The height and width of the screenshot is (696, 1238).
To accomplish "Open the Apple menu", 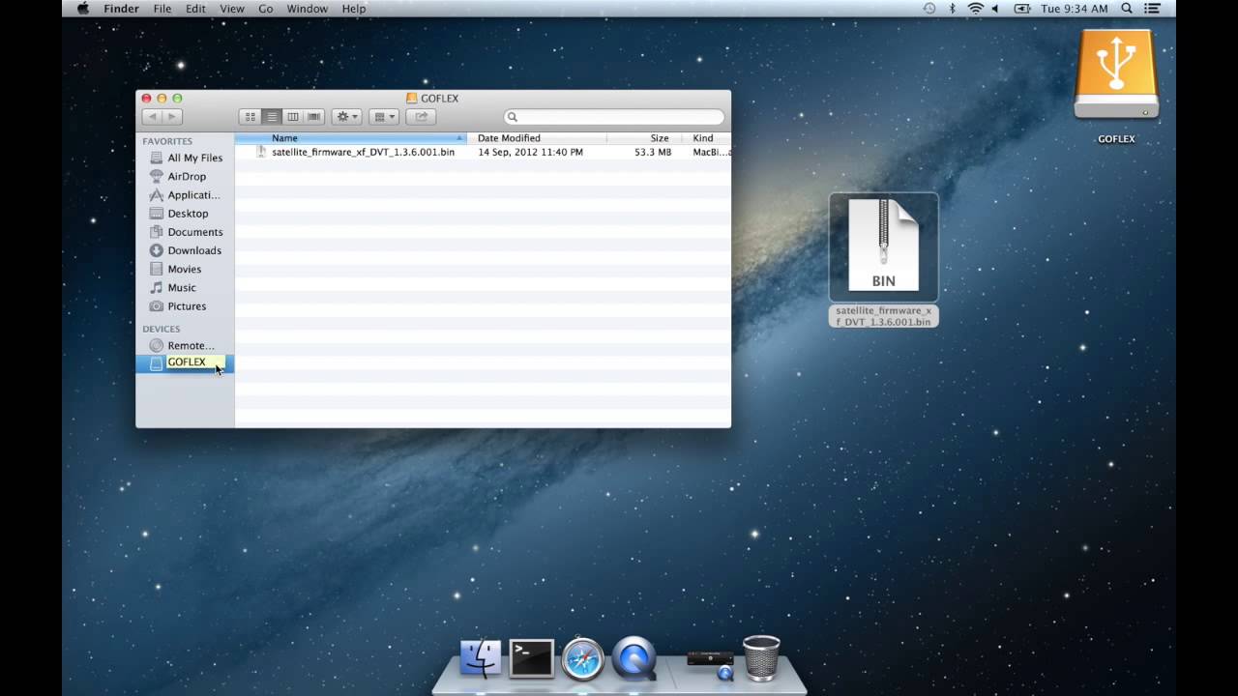I will point(82,9).
